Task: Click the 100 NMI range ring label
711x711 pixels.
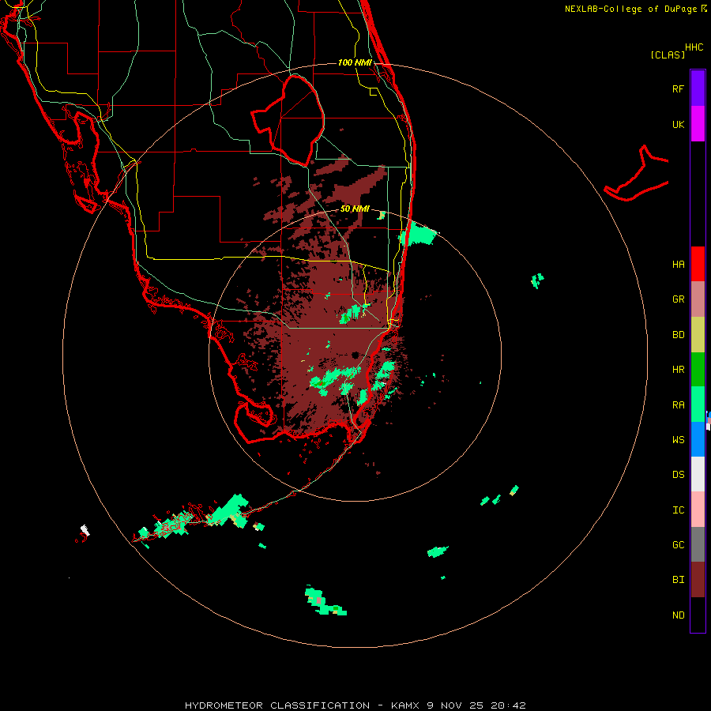Action: [355, 62]
